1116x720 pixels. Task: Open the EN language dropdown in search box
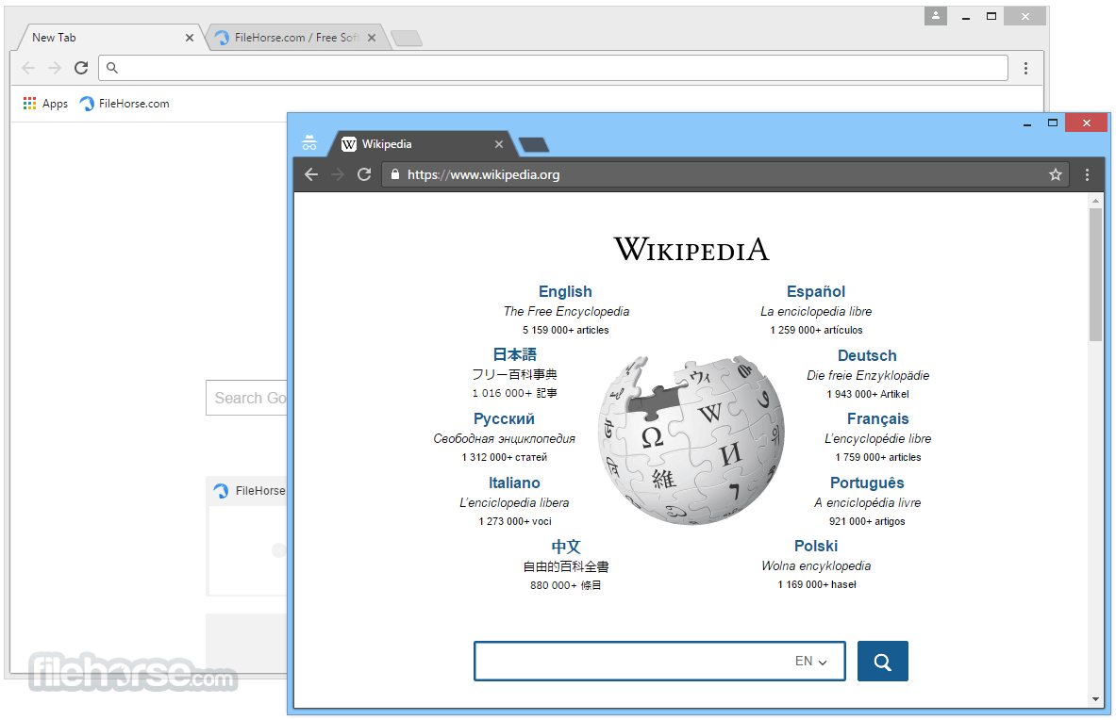point(810,661)
